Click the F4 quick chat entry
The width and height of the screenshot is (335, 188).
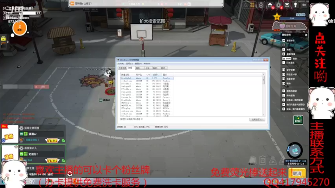(287, 84)
